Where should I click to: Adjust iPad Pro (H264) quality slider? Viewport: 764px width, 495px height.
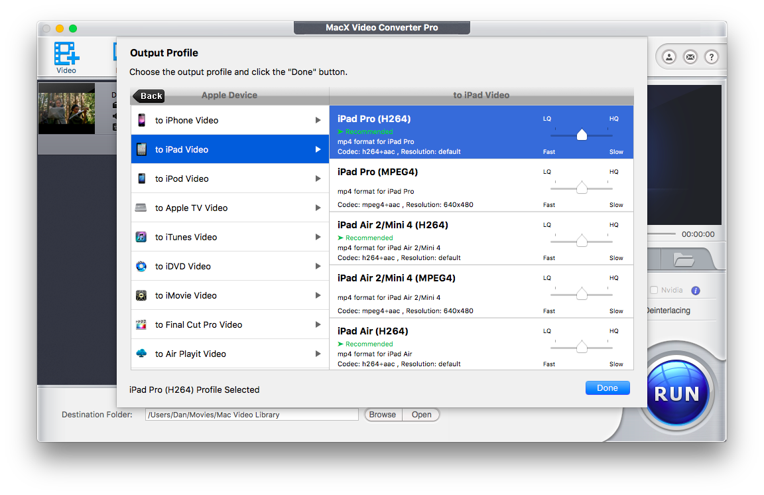(581, 135)
